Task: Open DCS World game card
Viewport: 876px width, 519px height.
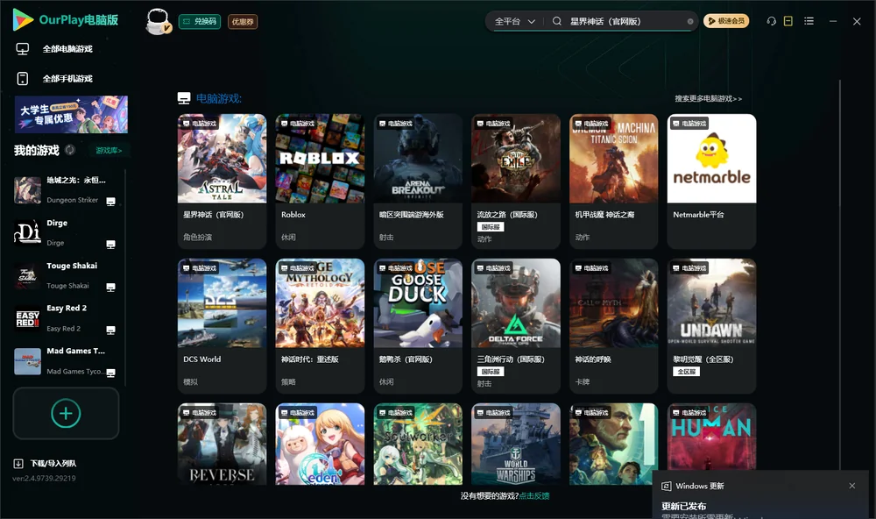Action: 222,326
